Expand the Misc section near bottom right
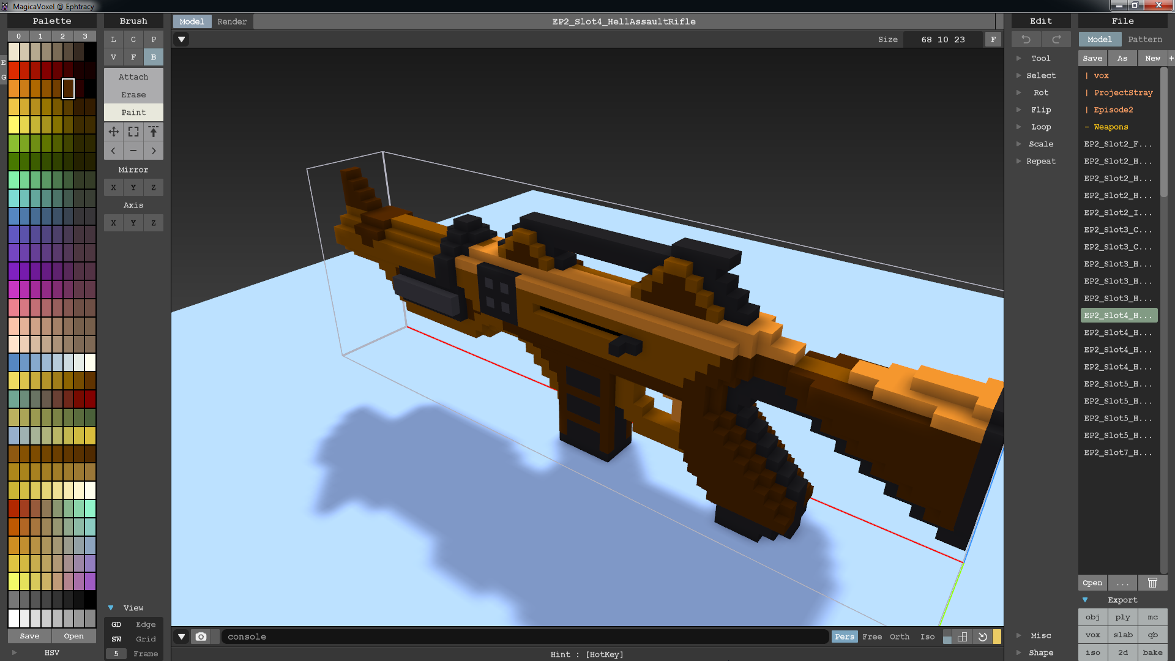 1018,635
